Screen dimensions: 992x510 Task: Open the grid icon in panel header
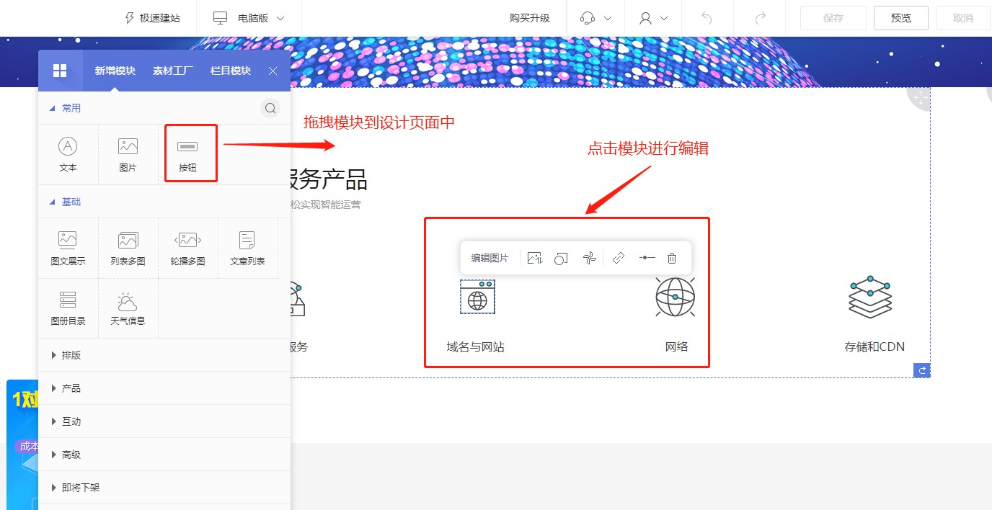(60, 71)
